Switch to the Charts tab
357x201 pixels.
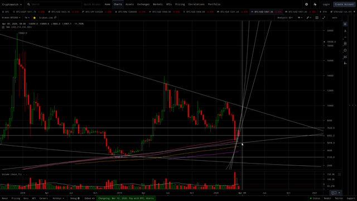(x=118, y=4)
